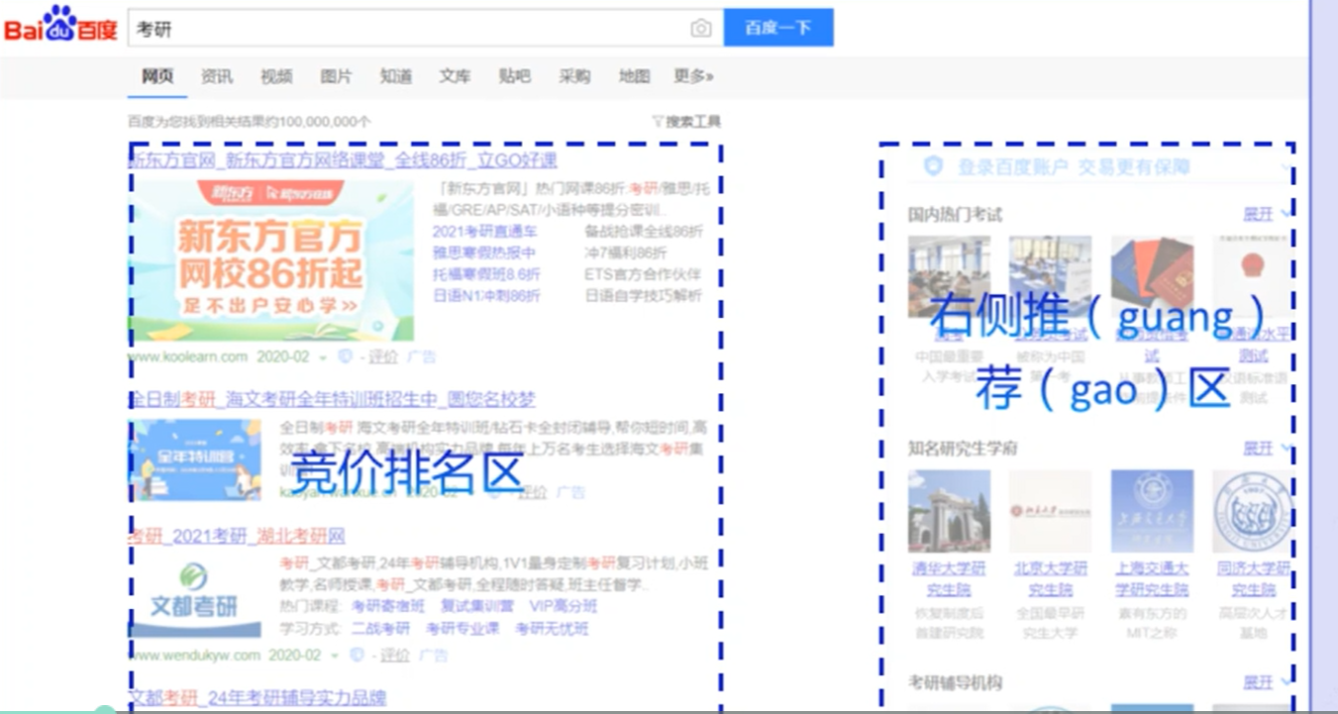Expand the 知名研究生学府 section

tap(1267, 449)
